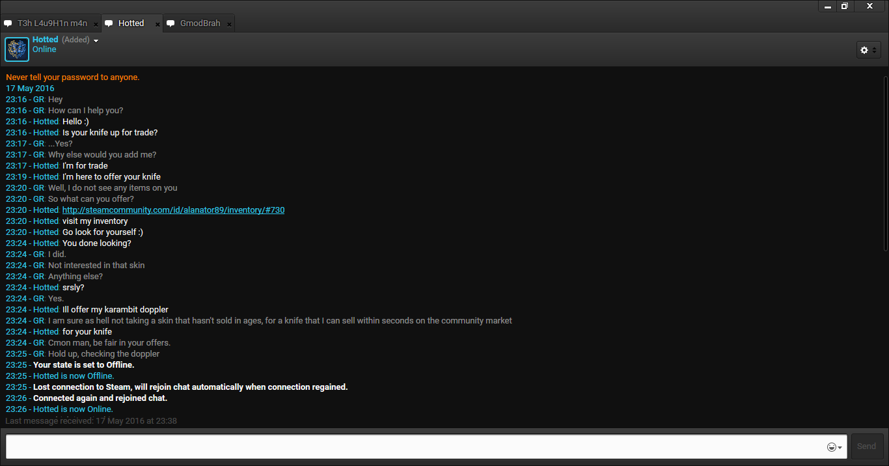Screen dimensions: 889x466
Task: Click the chat history vertical scrollbar
Action: pos(885,163)
